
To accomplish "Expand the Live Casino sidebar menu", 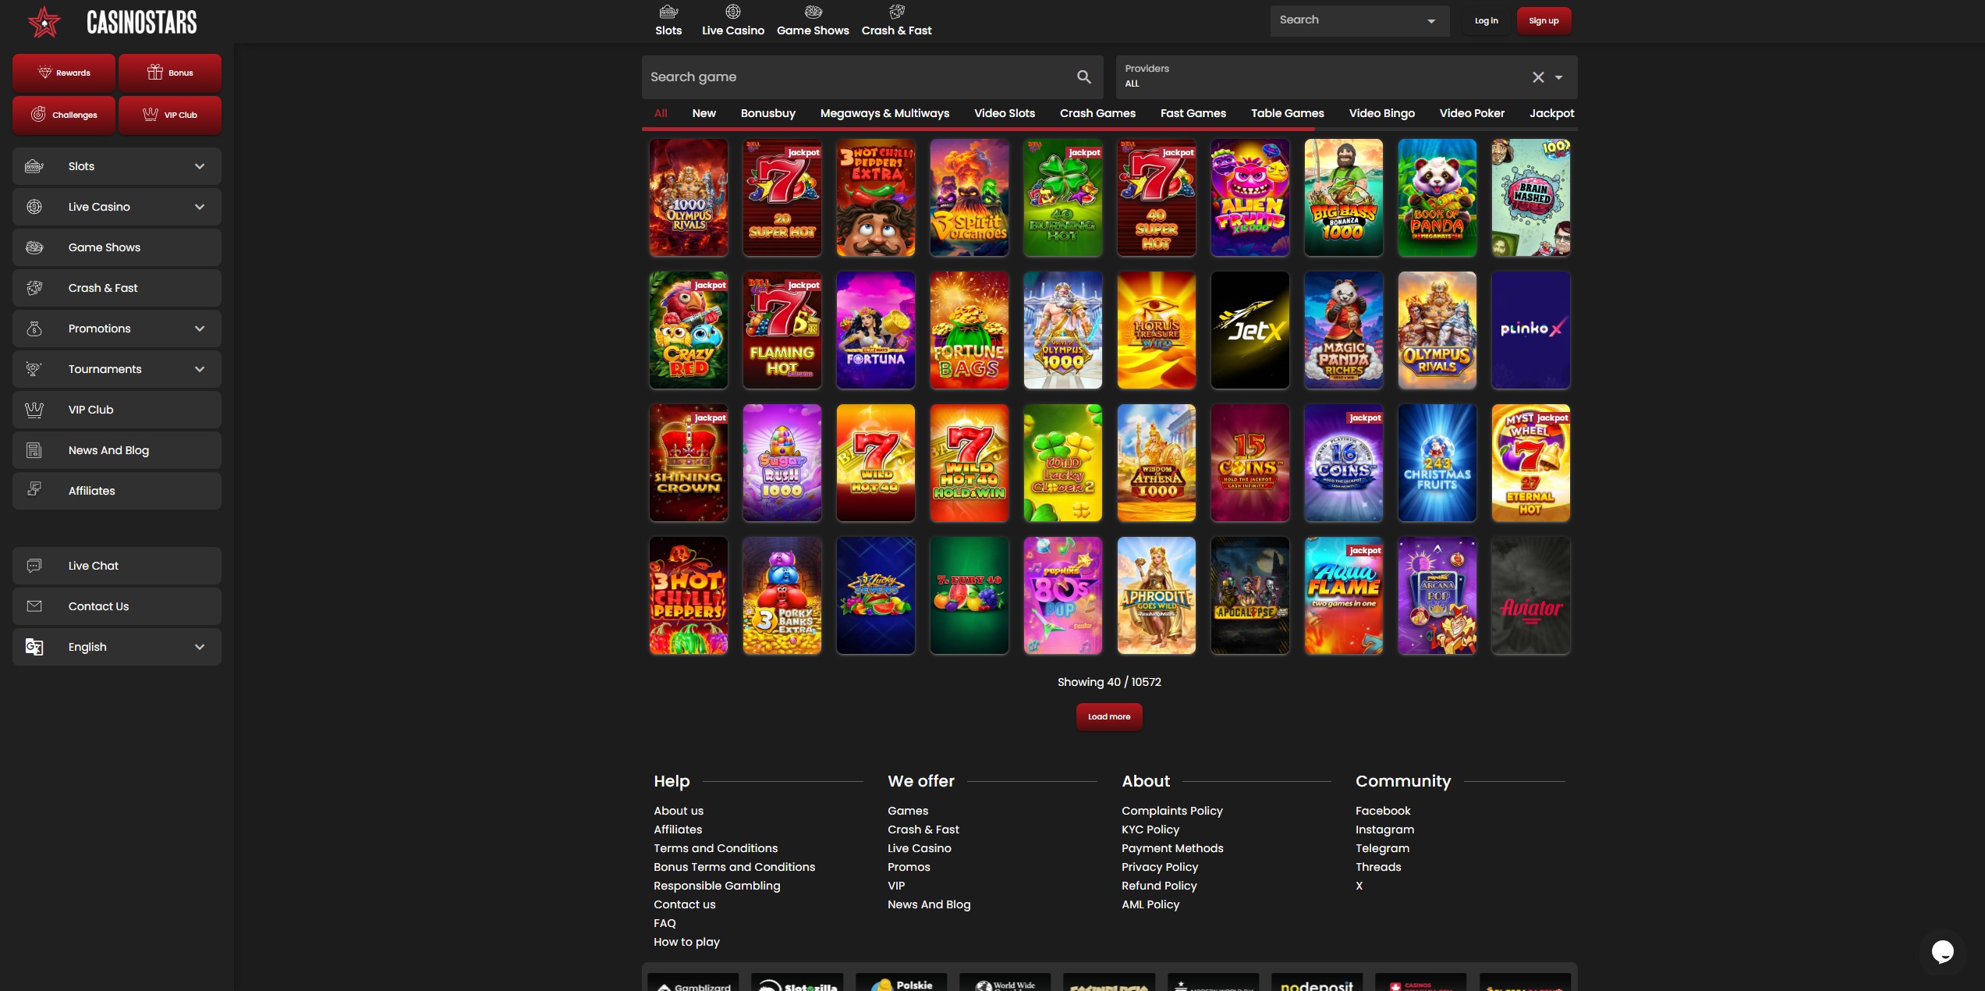I will (200, 207).
